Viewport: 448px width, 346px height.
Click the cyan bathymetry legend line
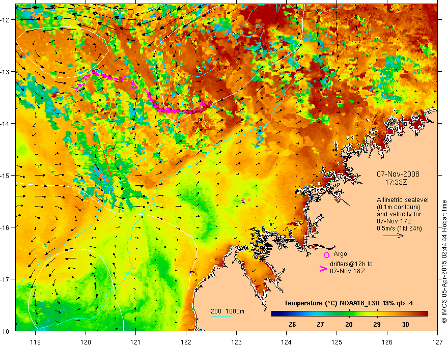[220, 316]
